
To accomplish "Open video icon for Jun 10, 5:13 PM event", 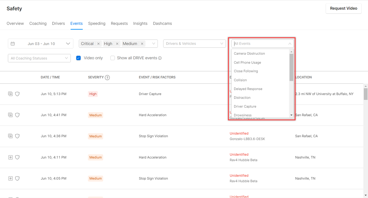I will click(10, 94).
